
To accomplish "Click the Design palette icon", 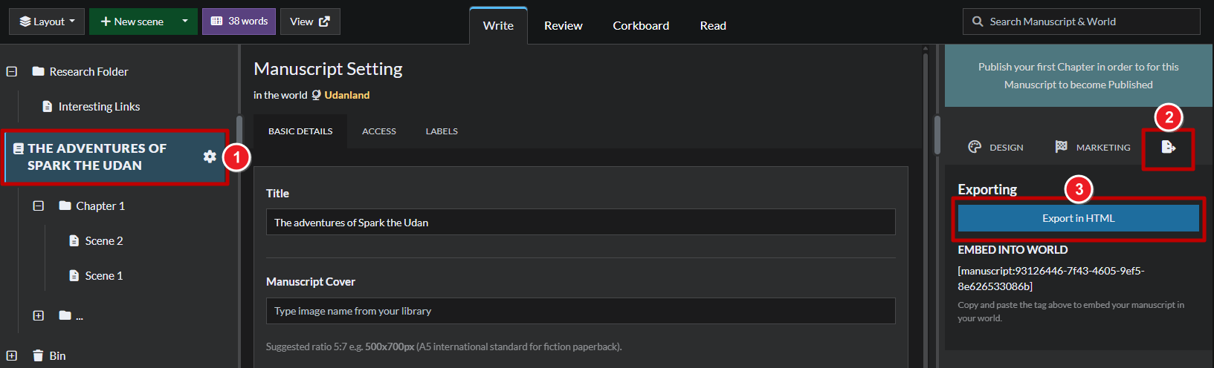I will tap(975, 147).
